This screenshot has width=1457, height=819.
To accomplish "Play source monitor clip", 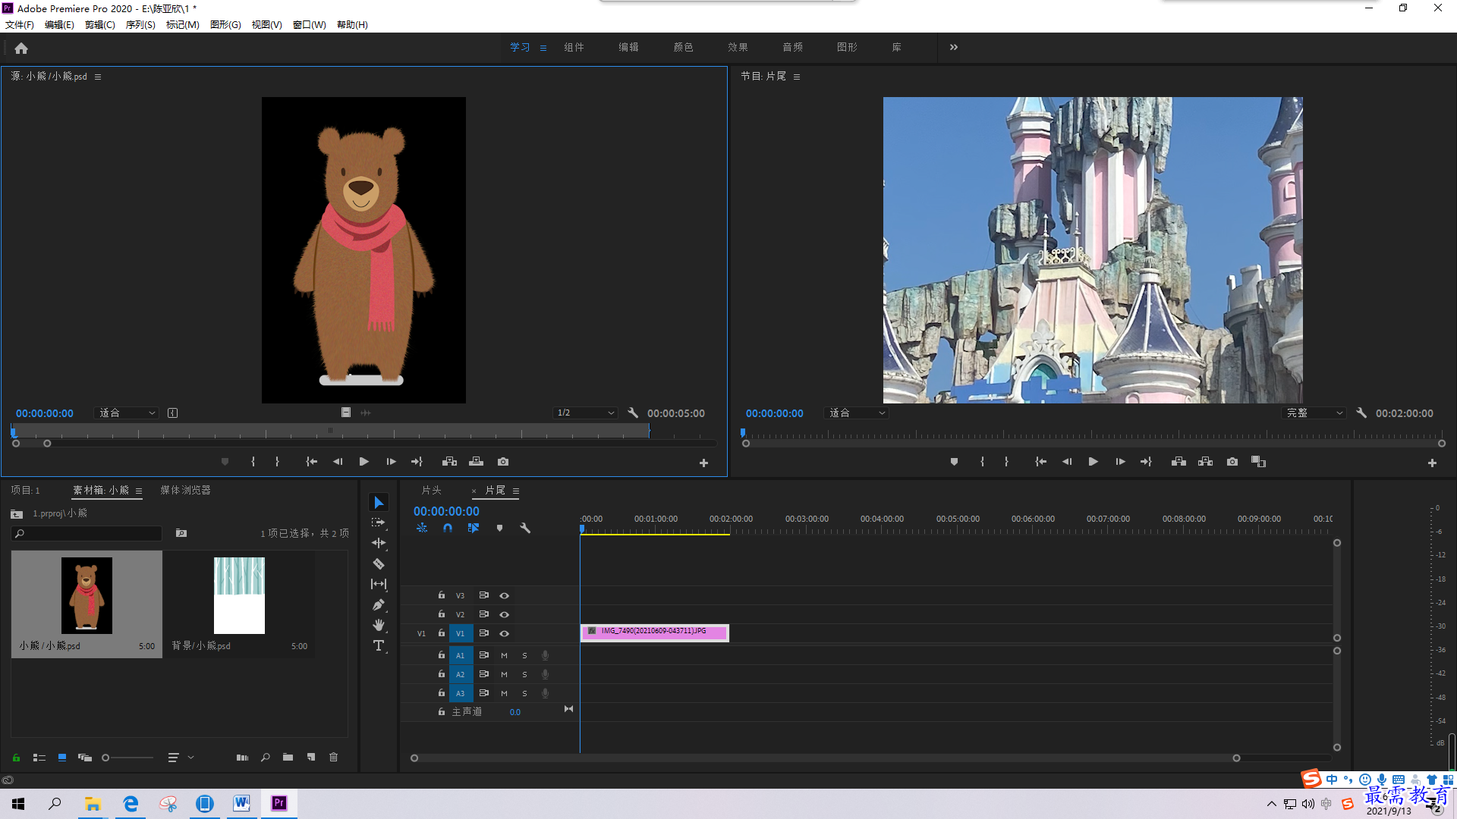I will (363, 461).
